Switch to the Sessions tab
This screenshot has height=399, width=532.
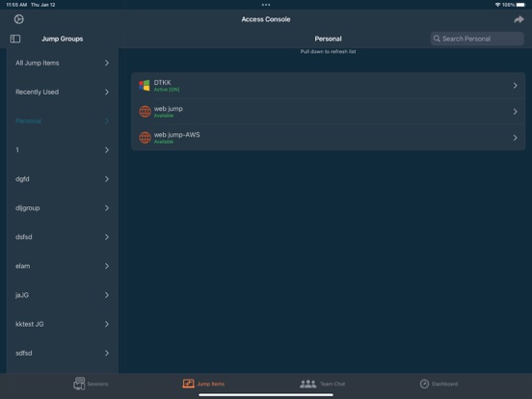point(91,384)
